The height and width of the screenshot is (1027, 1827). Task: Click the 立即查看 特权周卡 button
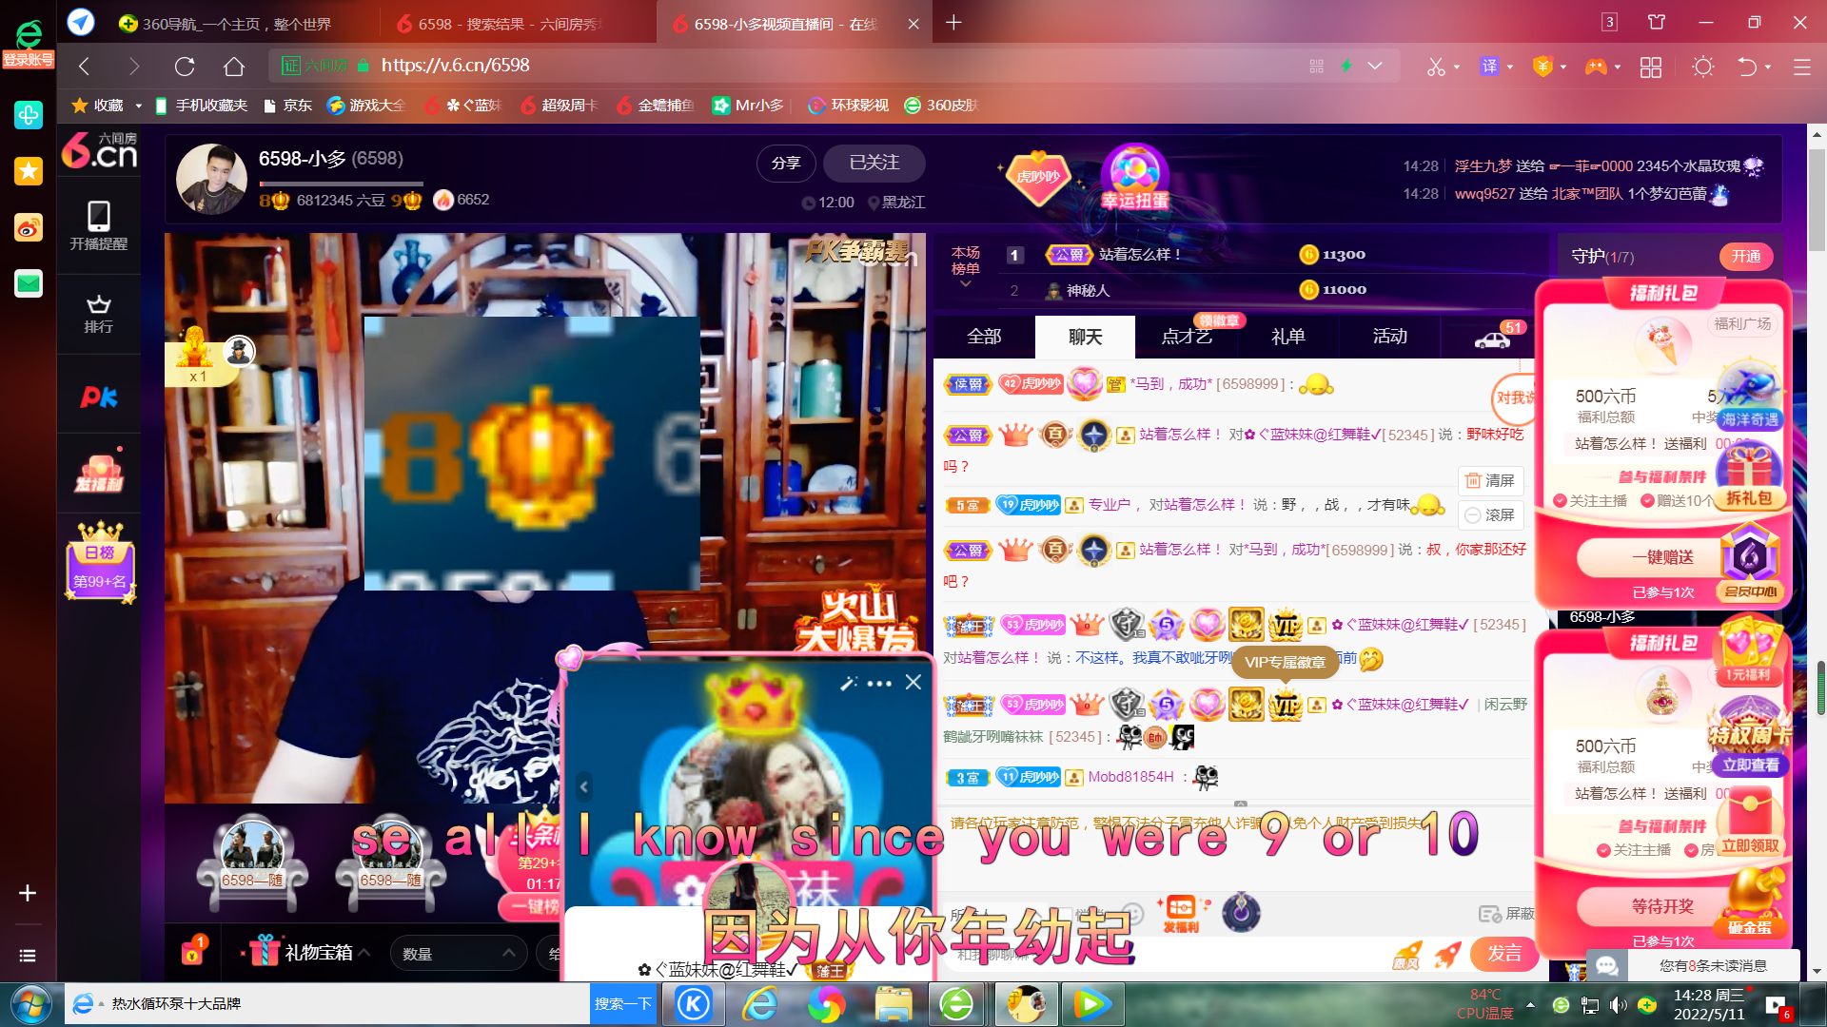[x=1749, y=765]
